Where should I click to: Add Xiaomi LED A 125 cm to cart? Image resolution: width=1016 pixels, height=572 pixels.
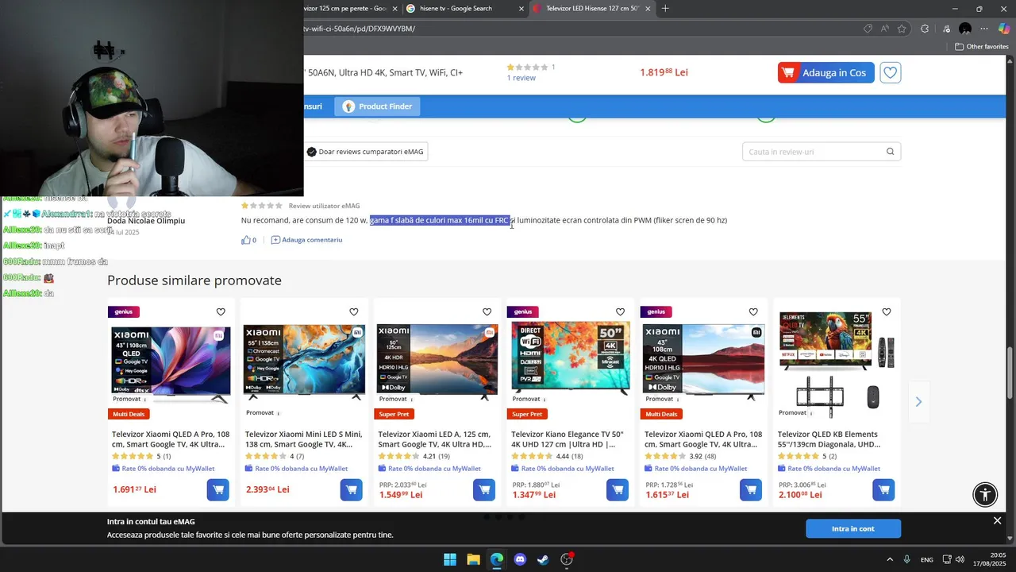tap(484, 490)
